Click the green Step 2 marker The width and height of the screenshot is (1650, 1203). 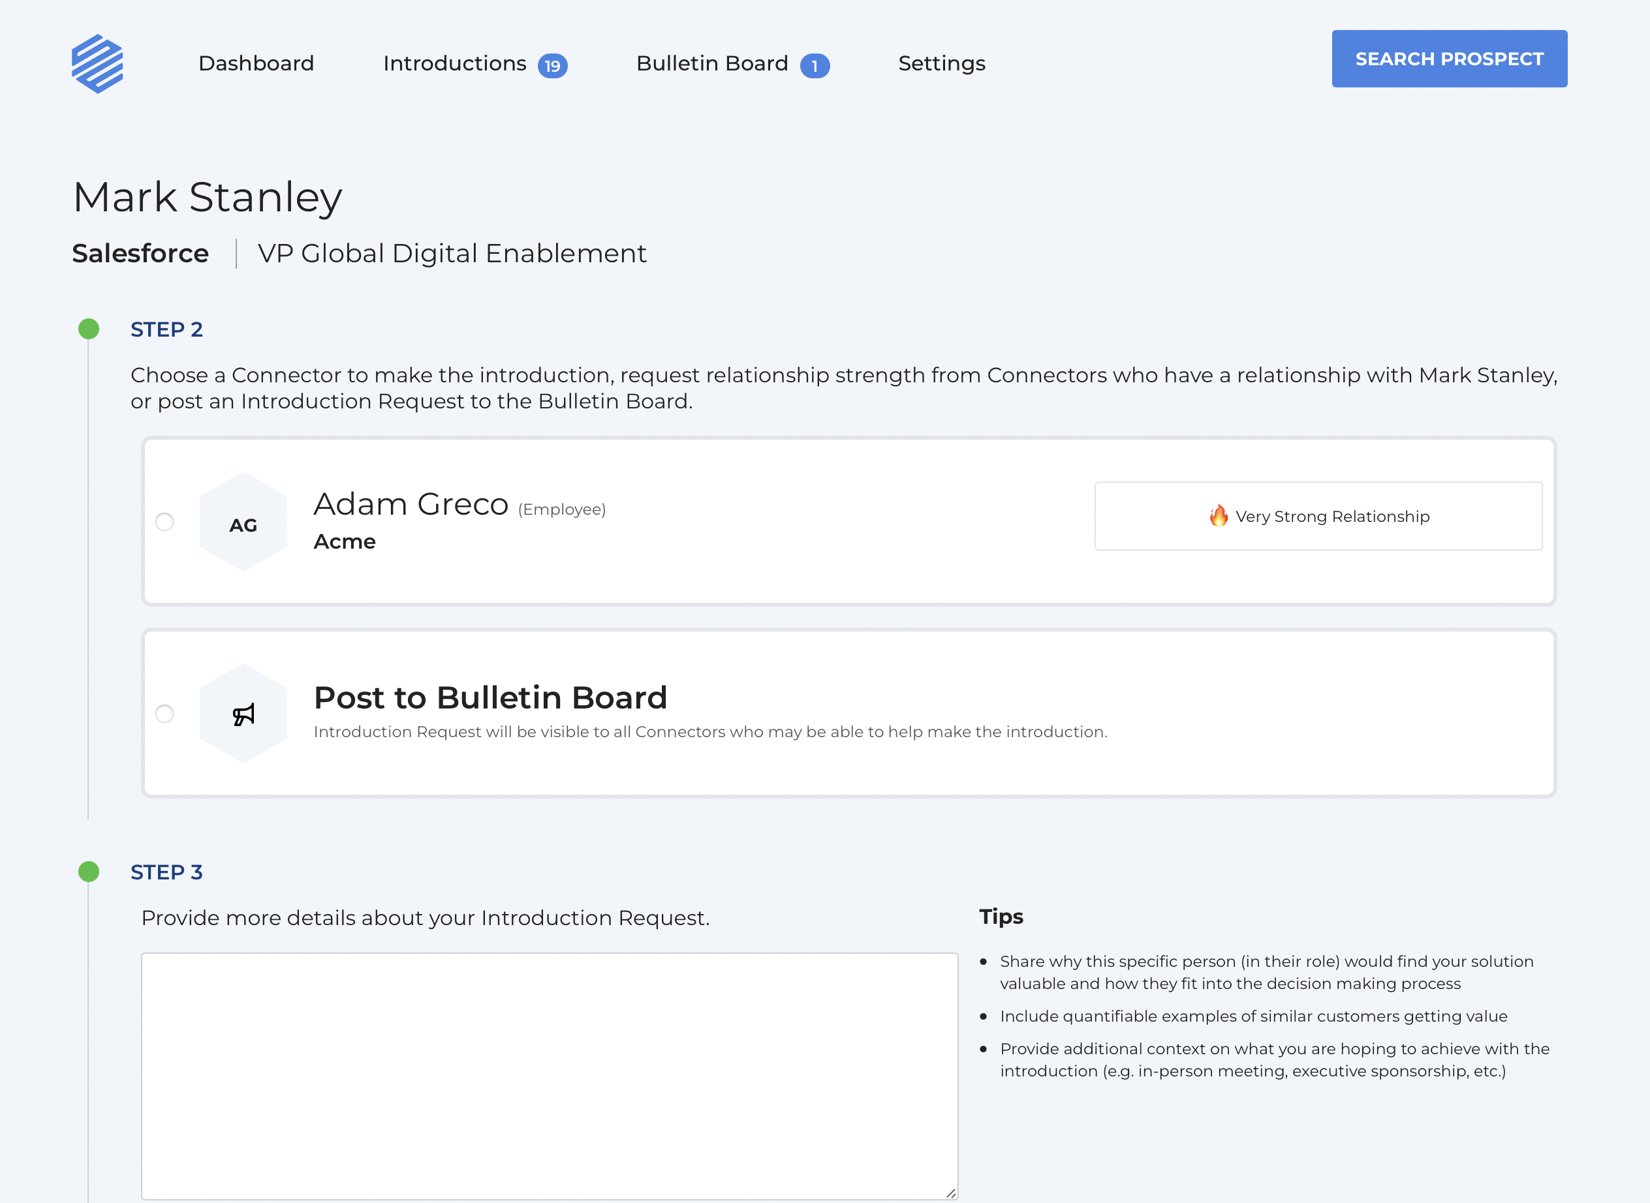click(x=89, y=329)
